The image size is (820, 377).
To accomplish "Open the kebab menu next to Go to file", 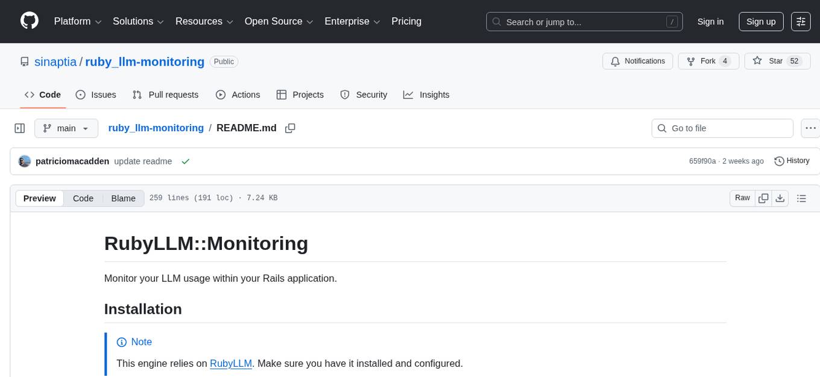I will coord(810,128).
